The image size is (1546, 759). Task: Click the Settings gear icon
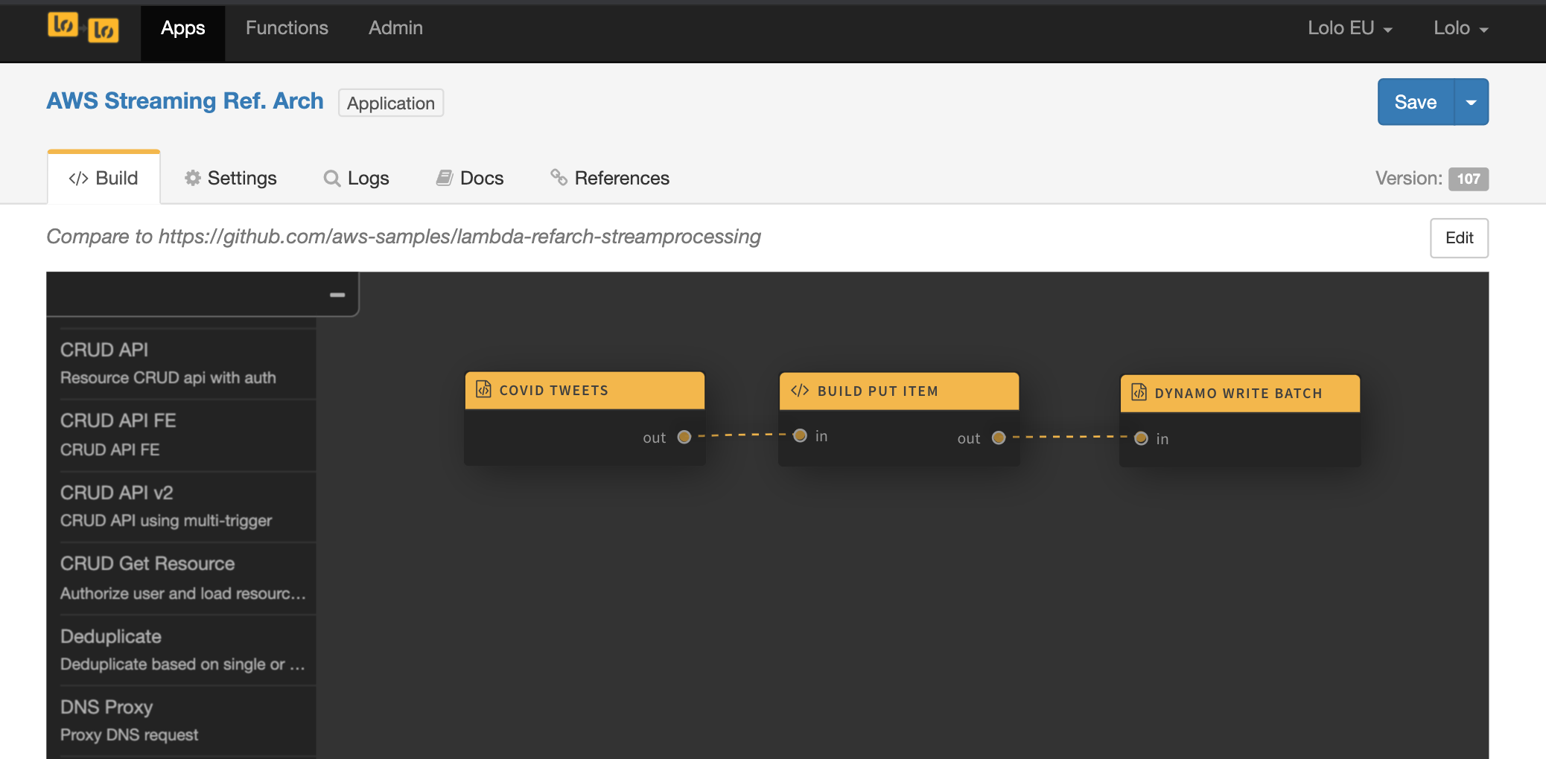pyautogui.click(x=193, y=178)
